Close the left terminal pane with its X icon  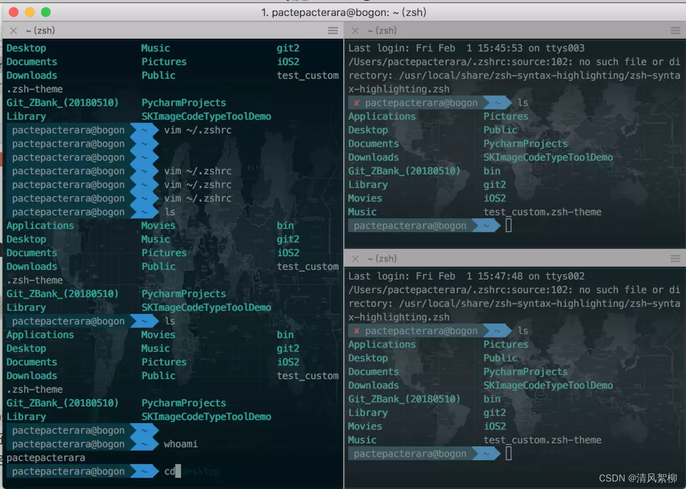pos(13,30)
